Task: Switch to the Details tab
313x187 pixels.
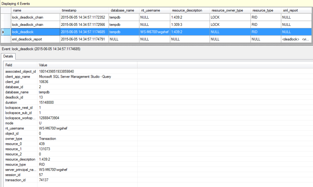Action: [8, 56]
